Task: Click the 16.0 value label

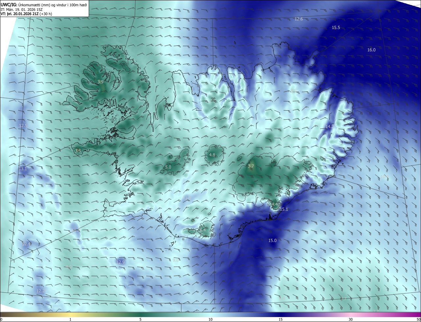Action: tap(371, 50)
